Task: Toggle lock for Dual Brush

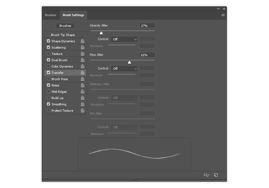Action: tap(83, 60)
